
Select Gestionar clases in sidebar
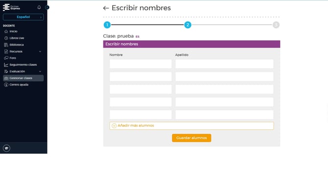click(x=23, y=78)
